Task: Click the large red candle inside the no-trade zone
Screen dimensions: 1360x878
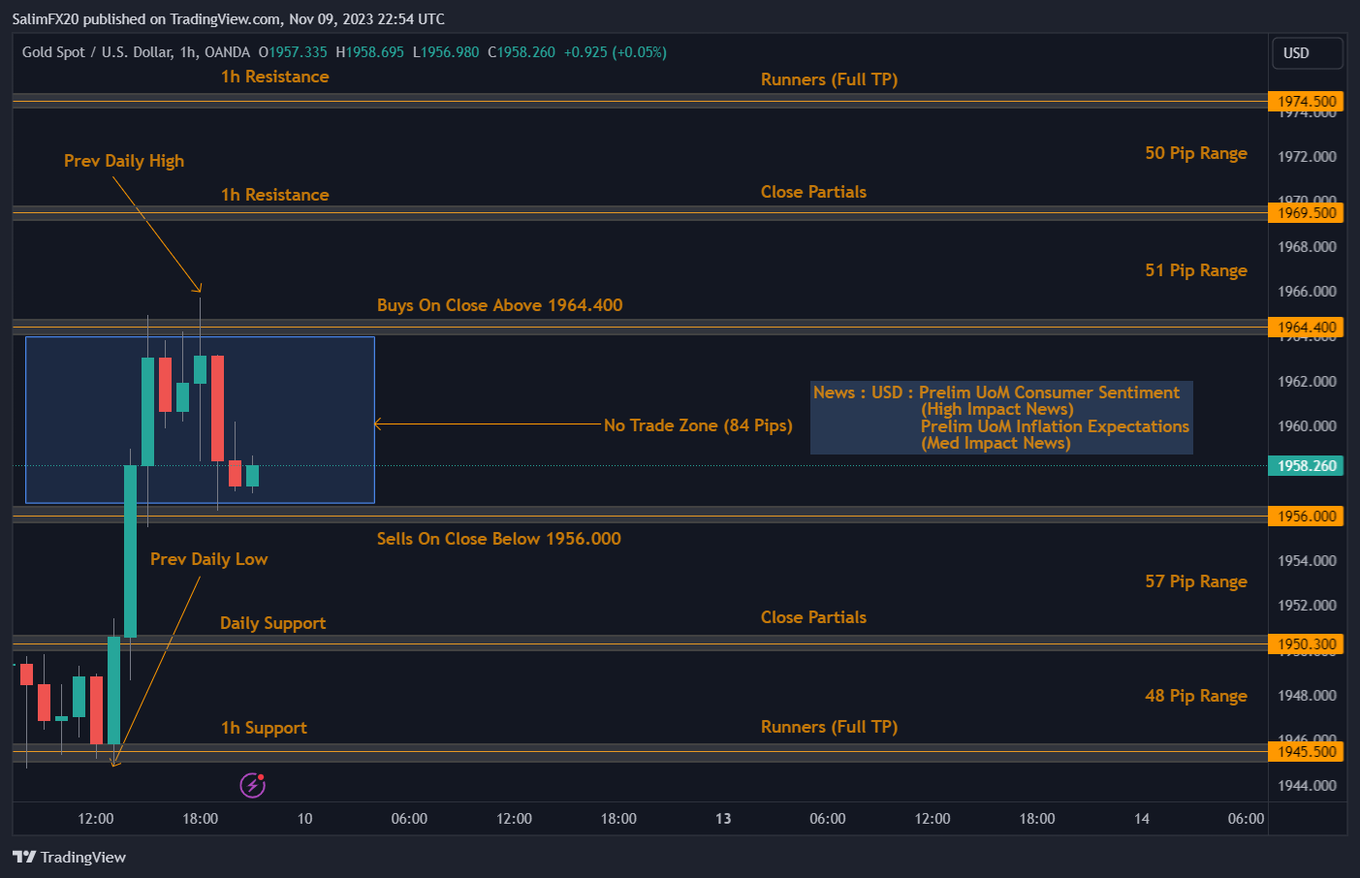Action: pyautogui.click(x=217, y=408)
